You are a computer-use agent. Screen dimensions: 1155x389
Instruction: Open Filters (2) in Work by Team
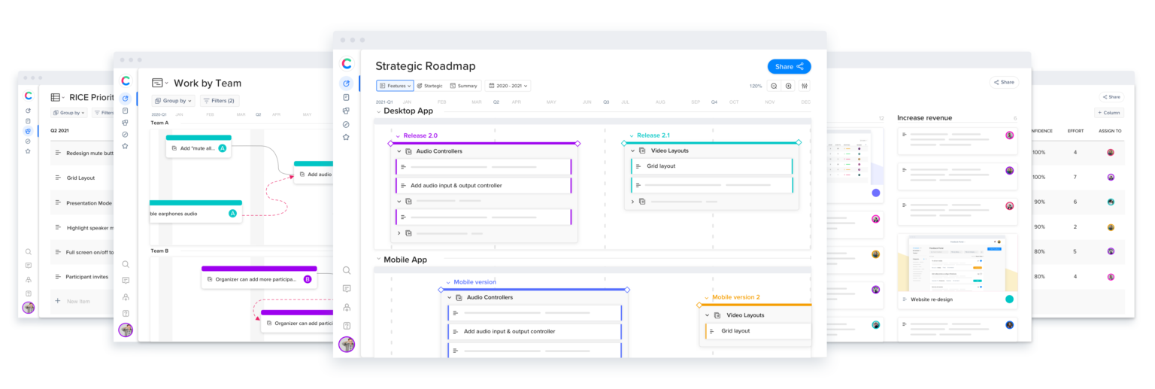pyautogui.click(x=220, y=100)
